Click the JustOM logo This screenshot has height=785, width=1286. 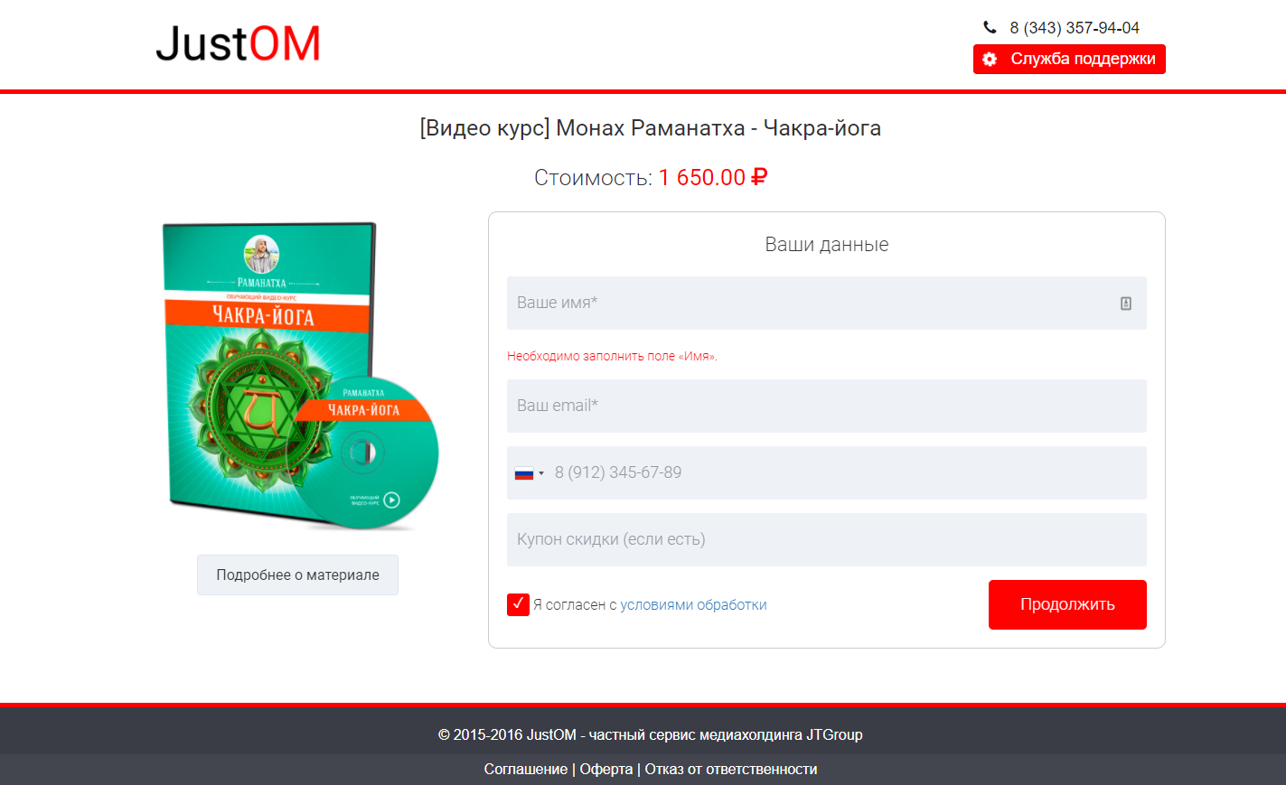coord(238,43)
